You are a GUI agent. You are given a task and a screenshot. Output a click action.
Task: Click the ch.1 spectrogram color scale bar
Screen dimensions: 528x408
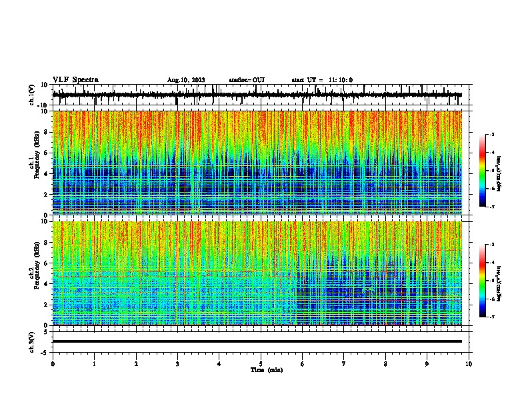(x=483, y=171)
